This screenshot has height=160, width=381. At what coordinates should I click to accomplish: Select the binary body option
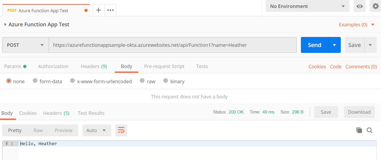coord(166,81)
